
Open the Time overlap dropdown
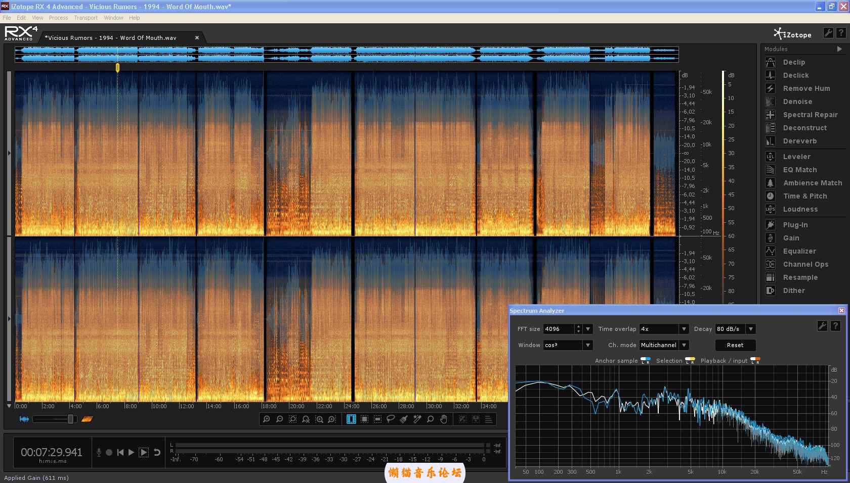coord(684,329)
